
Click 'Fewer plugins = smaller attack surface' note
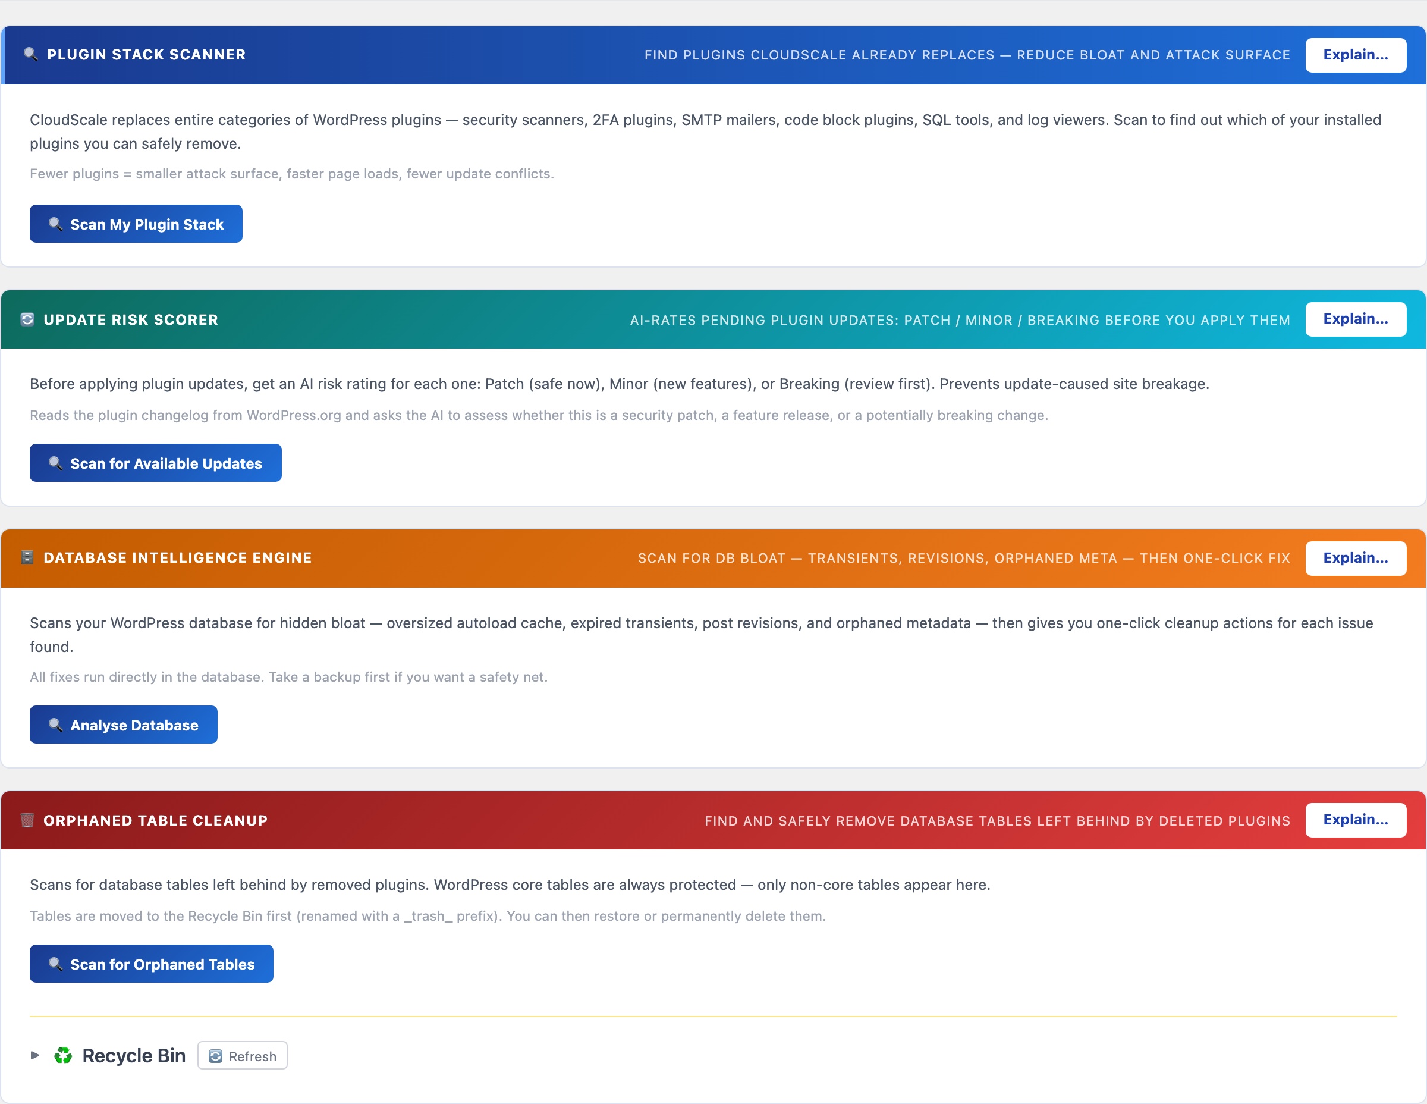[291, 174]
